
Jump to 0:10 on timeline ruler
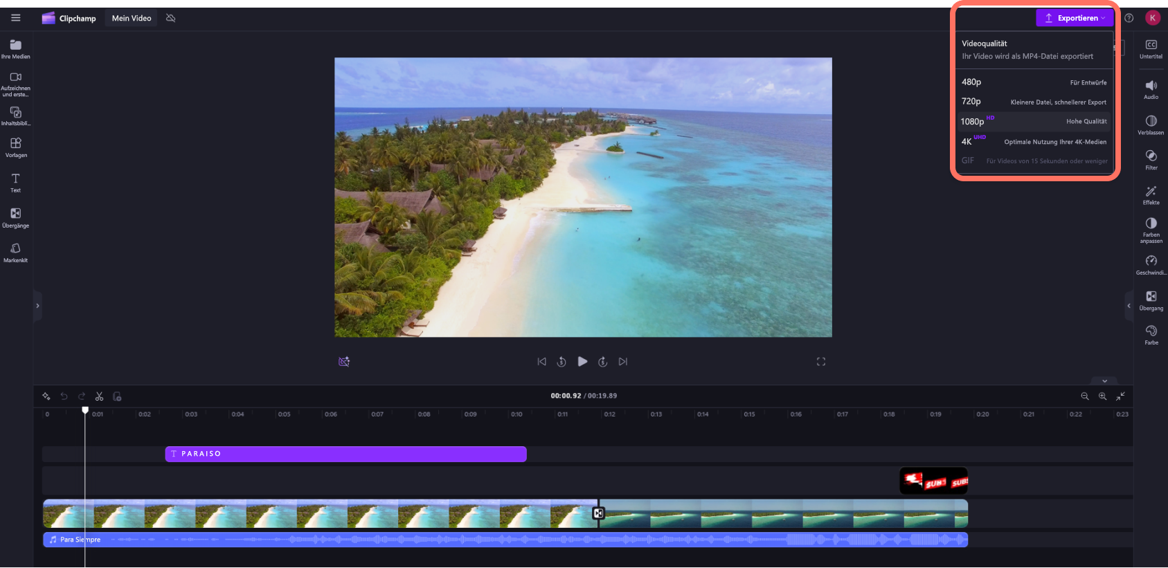[x=516, y=414]
